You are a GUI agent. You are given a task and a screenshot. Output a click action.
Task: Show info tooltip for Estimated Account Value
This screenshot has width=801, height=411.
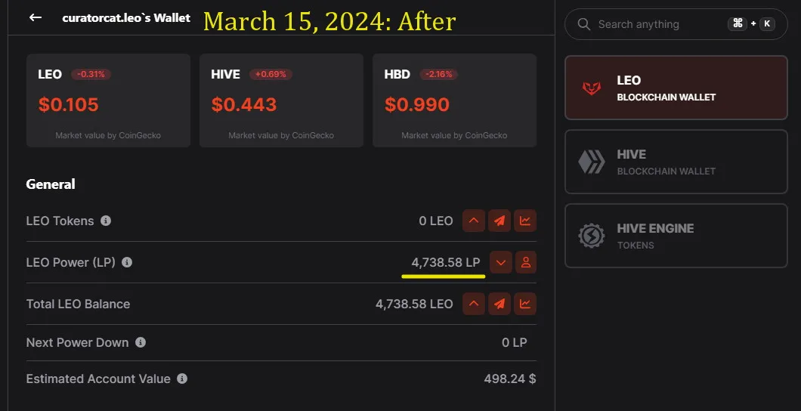click(182, 379)
